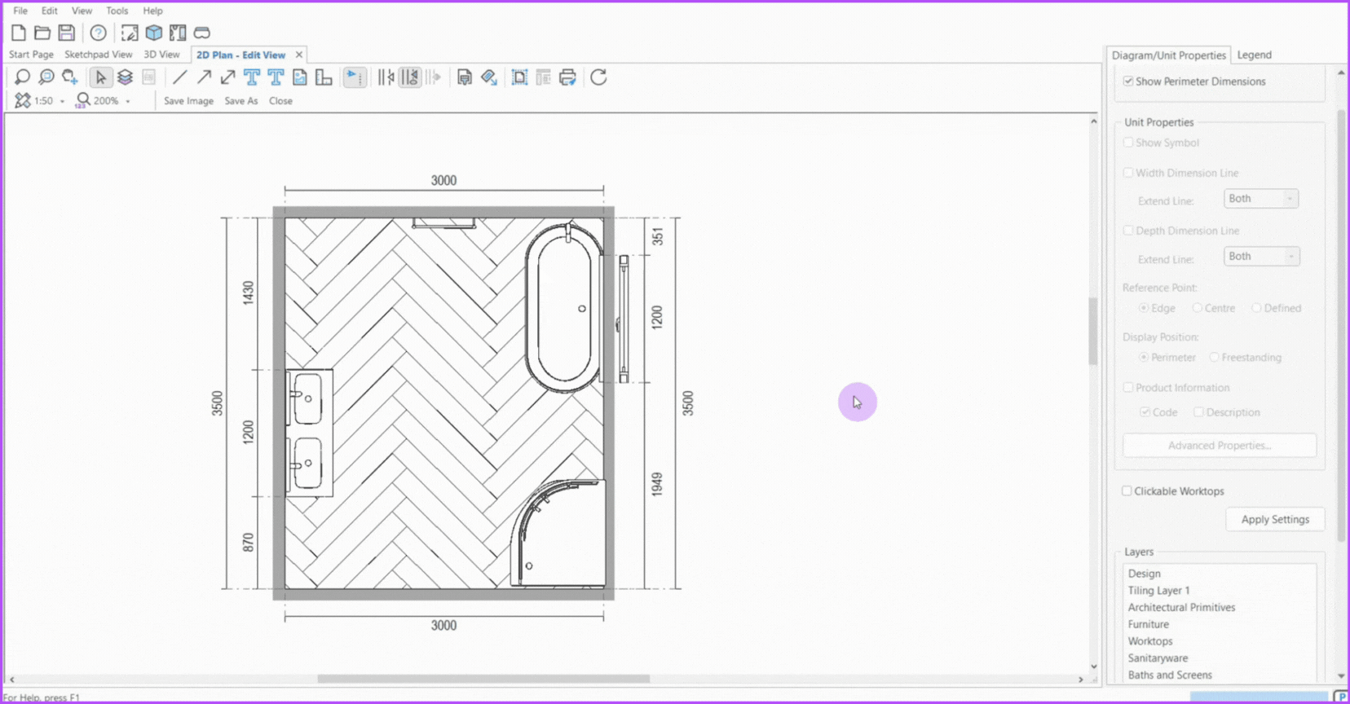
Task: Click the horizontal scrollbar under the canvas
Action: pyautogui.click(x=483, y=679)
